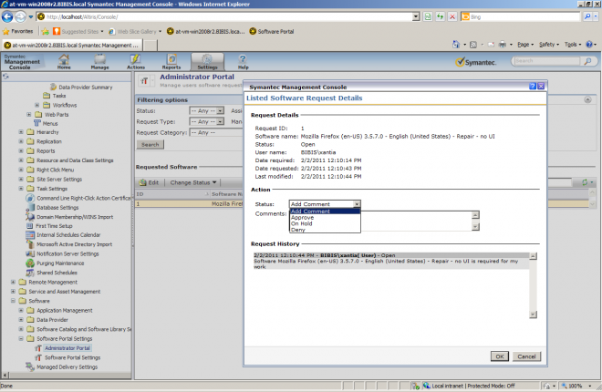This screenshot has height=392, width=602.
Task: Click the browser Back arrow button
Action: [x=7, y=17]
